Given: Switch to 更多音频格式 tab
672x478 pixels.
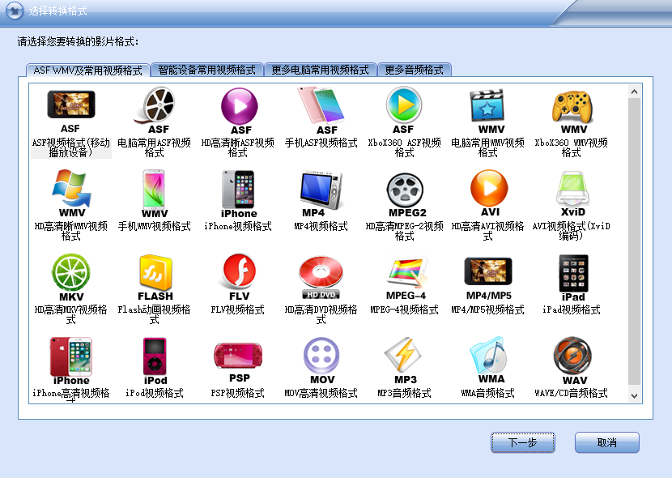Looking at the screenshot, I should [x=414, y=70].
